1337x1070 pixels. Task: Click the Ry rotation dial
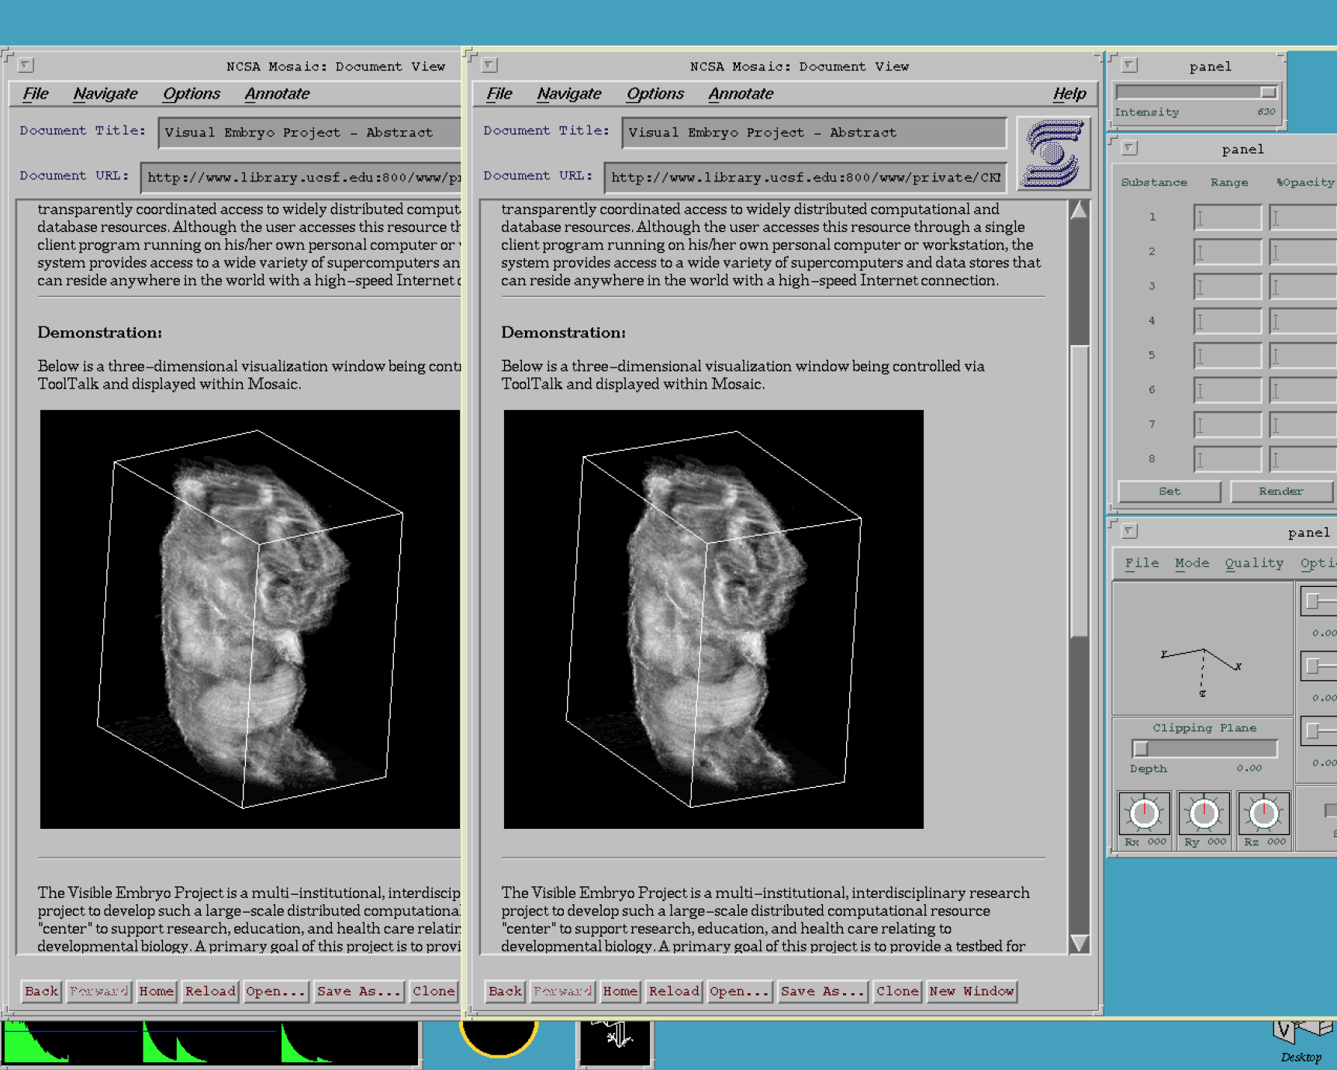pyautogui.click(x=1204, y=813)
